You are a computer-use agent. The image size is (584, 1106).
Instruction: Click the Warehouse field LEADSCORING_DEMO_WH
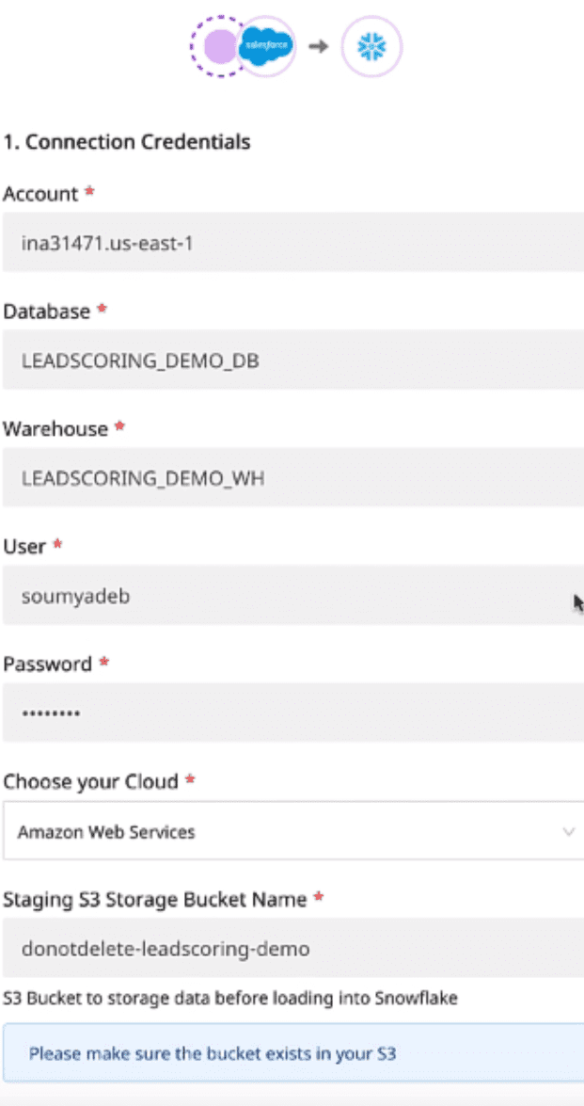pos(292,477)
